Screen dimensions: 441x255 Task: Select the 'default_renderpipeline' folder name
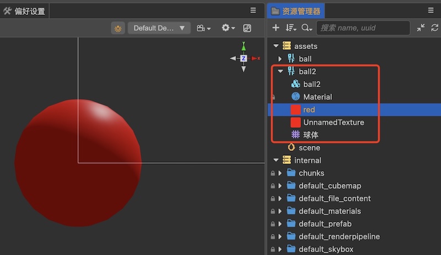click(x=339, y=236)
